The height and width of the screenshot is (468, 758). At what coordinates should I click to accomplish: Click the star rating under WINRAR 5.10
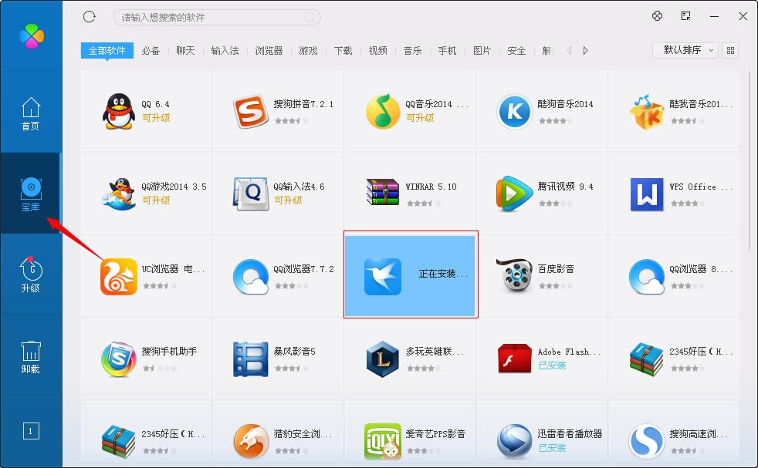(x=424, y=204)
